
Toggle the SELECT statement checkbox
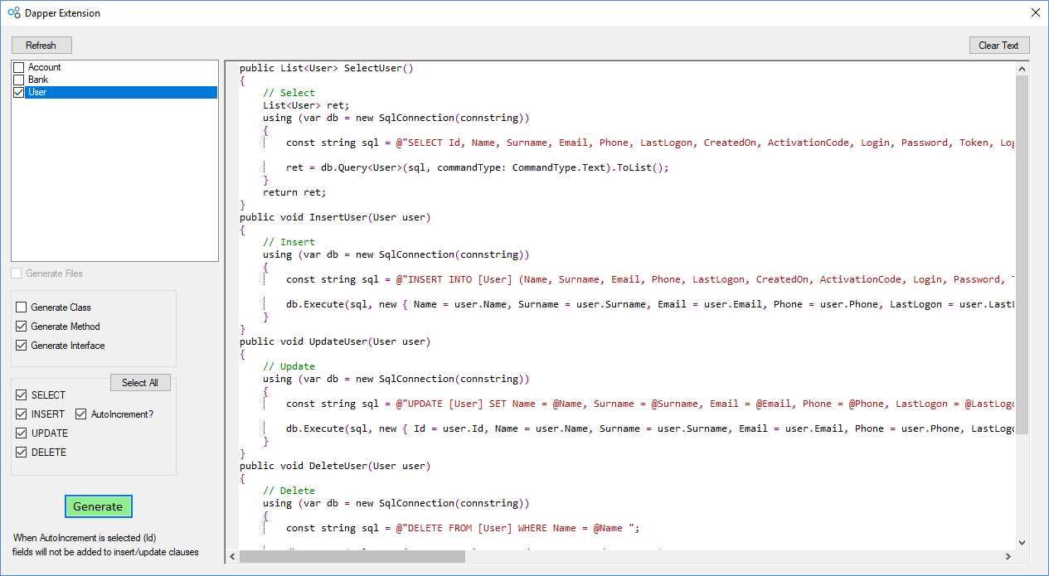tap(22, 394)
